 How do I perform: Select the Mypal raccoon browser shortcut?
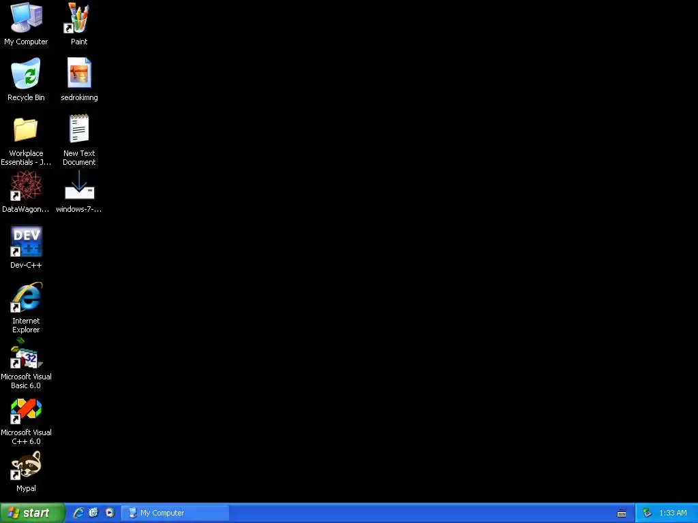tap(26, 471)
